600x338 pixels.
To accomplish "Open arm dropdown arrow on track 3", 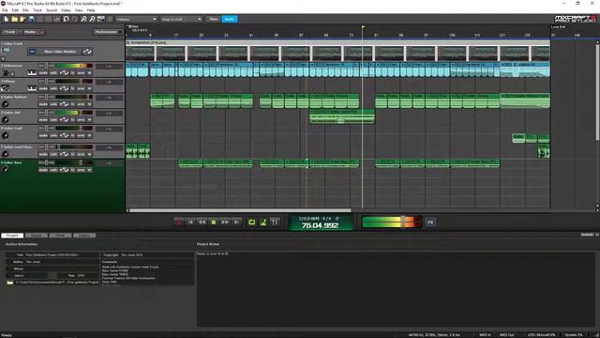I will point(90,88).
